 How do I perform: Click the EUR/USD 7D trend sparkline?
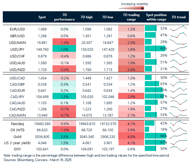[x=179, y=28]
